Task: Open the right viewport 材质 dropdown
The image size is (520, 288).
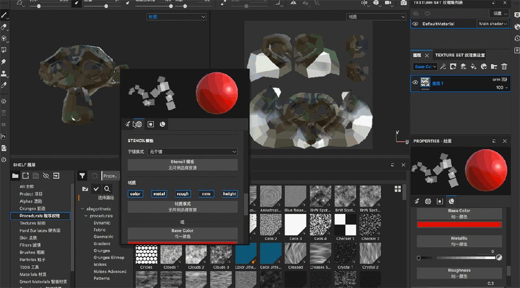Action: pyautogui.click(x=377, y=17)
